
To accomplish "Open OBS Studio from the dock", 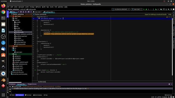I will [x=3, y=36].
